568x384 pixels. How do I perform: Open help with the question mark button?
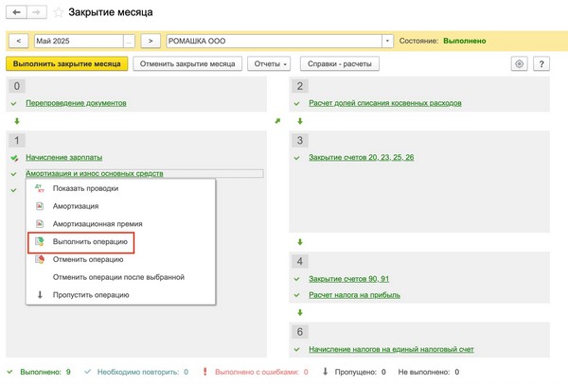(x=541, y=63)
